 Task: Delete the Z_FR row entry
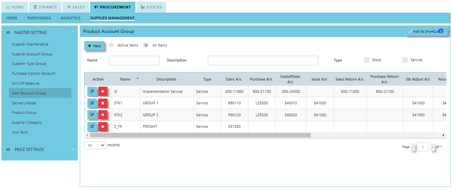pyautogui.click(x=103, y=126)
